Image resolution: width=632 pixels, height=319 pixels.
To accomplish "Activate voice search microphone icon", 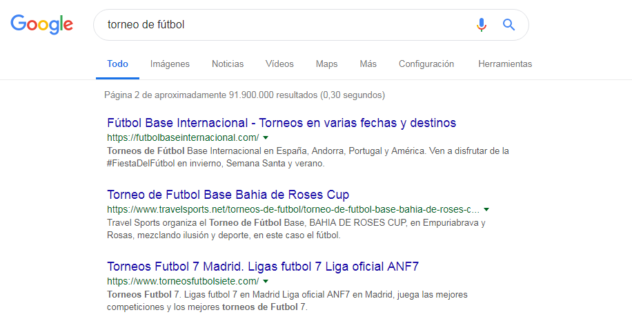I will pyautogui.click(x=482, y=25).
